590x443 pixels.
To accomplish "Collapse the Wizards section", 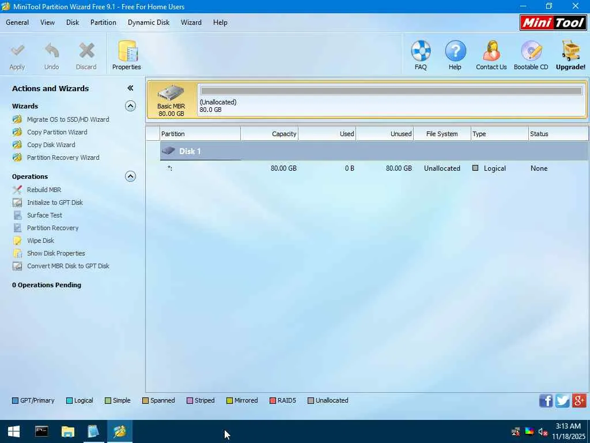I will tap(130, 106).
